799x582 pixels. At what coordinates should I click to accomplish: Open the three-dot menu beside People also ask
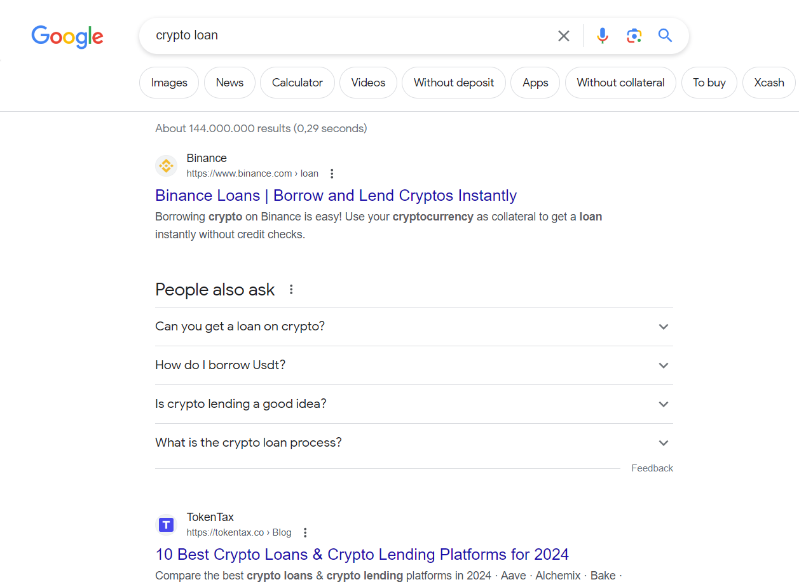291,290
